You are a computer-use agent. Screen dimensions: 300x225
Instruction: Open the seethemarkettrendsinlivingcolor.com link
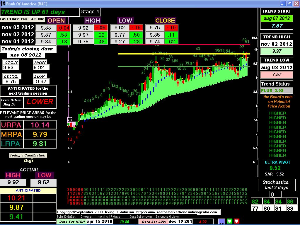176,212
